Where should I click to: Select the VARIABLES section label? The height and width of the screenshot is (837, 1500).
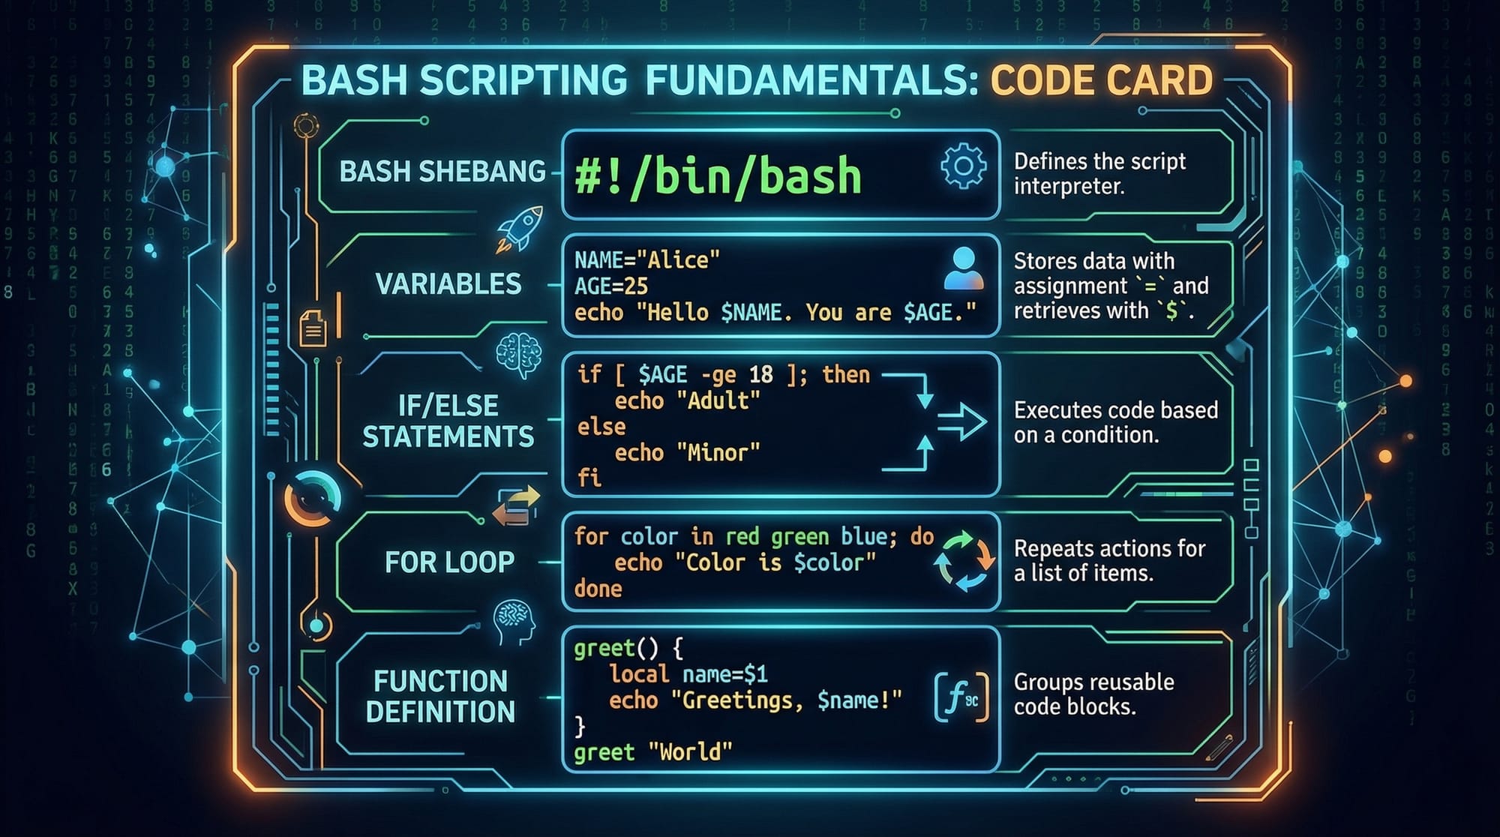448,284
